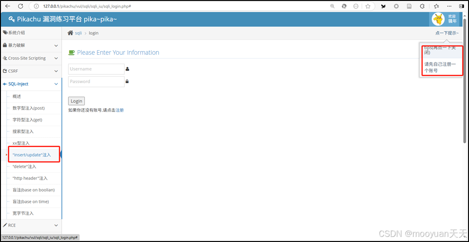Click the user icon beside Username
This screenshot has height=242, width=469.
coord(127,69)
